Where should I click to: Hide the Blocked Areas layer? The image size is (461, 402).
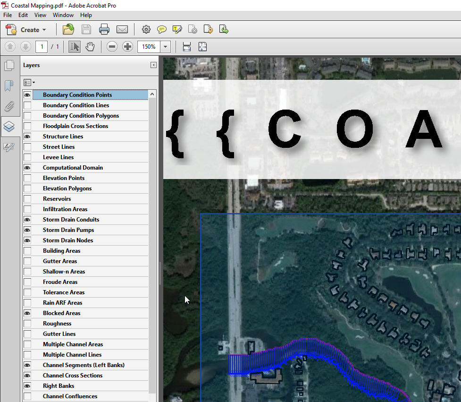(27, 313)
